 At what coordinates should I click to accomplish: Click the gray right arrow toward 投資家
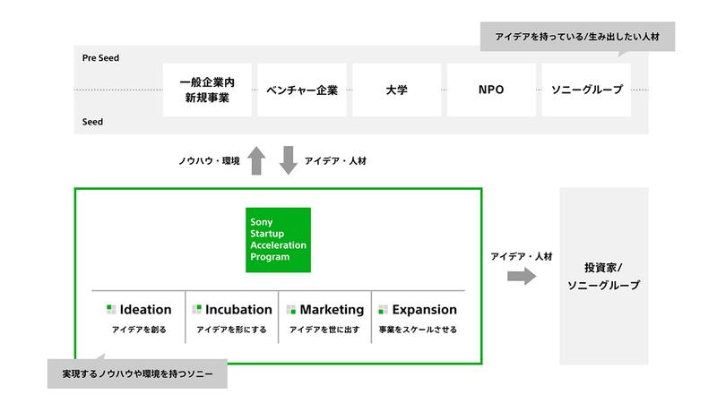521,276
